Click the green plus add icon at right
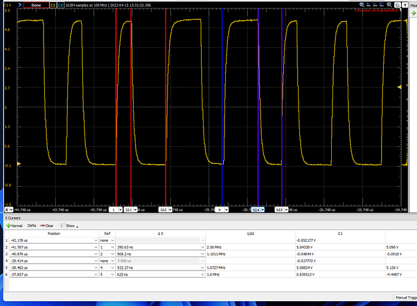This screenshot has width=417, height=306. click(413, 13)
